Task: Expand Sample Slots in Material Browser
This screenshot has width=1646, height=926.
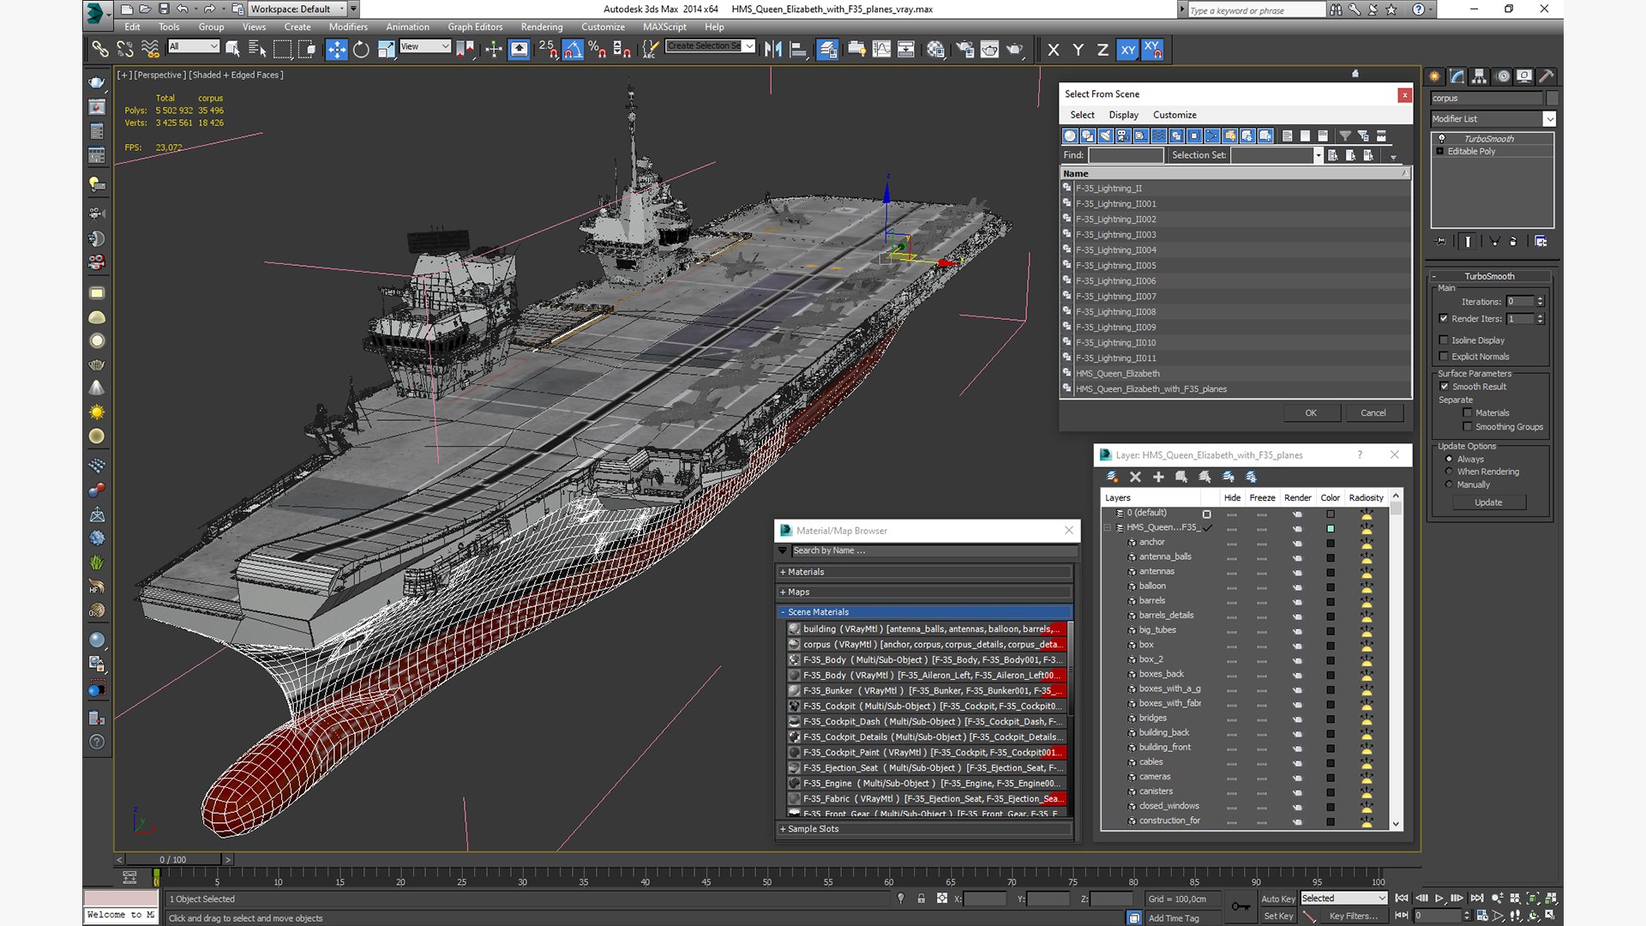Action: (x=924, y=829)
